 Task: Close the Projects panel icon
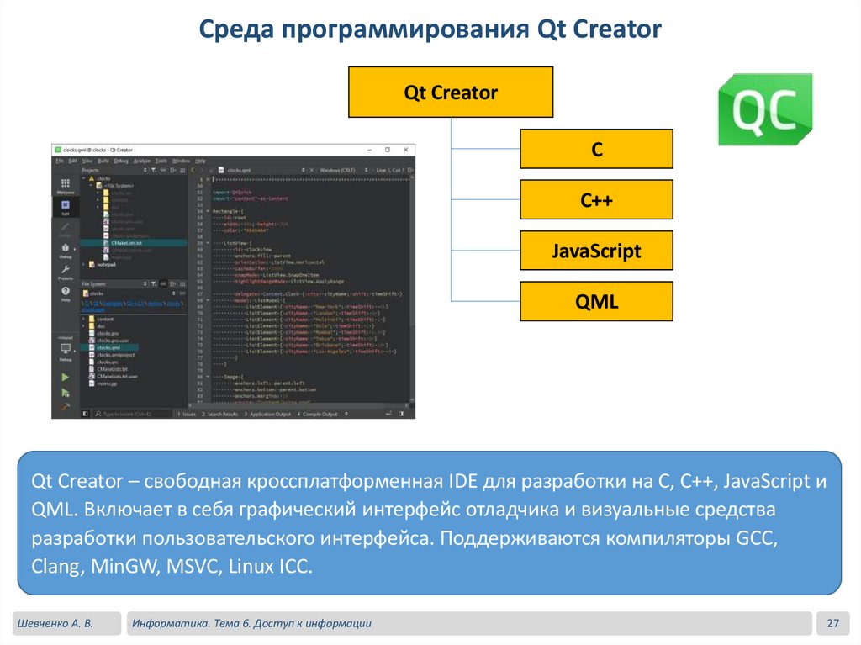[182, 171]
